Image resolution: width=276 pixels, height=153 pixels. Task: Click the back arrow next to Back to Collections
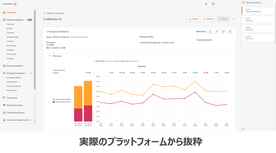coord(45,13)
